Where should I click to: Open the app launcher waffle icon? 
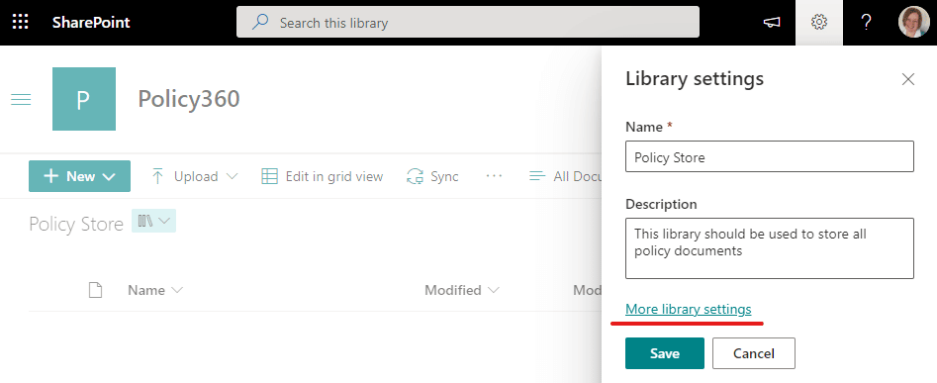[21, 23]
